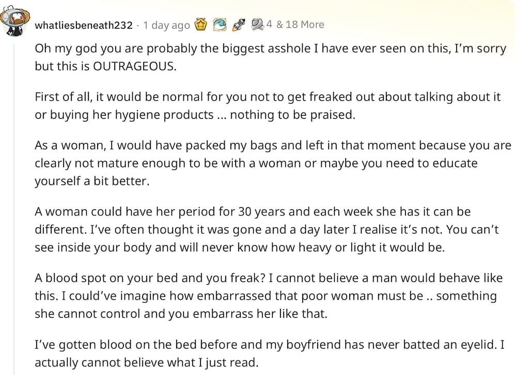This screenshot has width=529, height=375.
Task: Click the Gold star award icon
Action: click(x=201, y=25)
